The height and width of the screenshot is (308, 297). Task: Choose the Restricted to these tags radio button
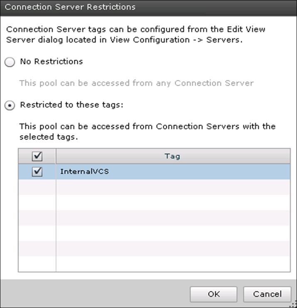(10, 105)
